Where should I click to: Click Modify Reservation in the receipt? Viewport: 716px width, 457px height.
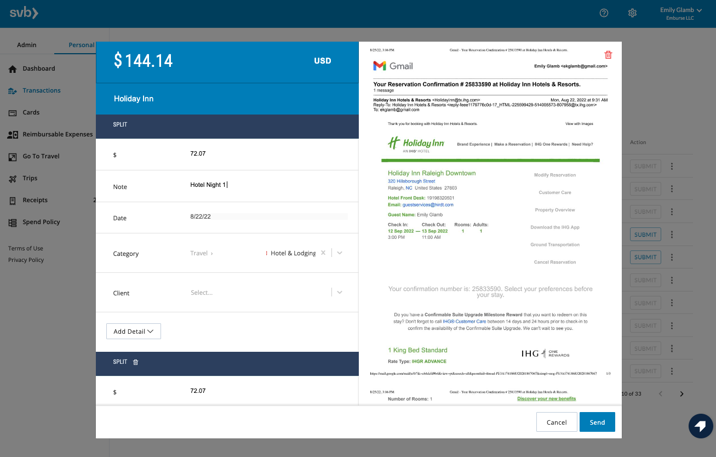555,175
